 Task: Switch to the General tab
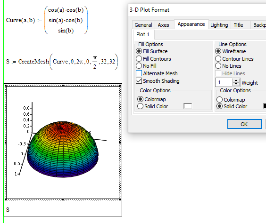coord(143,25)
